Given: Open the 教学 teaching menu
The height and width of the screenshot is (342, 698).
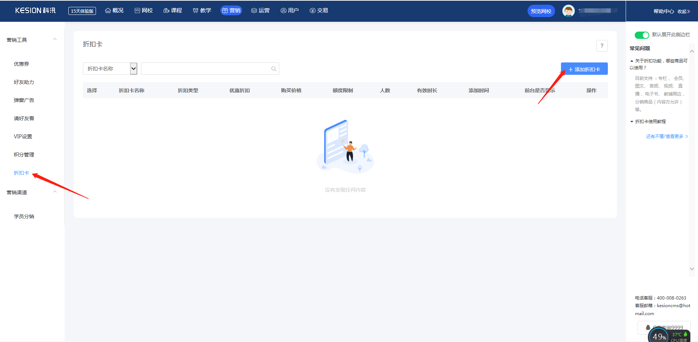Looking at the screenshot, I should (x=202, y=11).
